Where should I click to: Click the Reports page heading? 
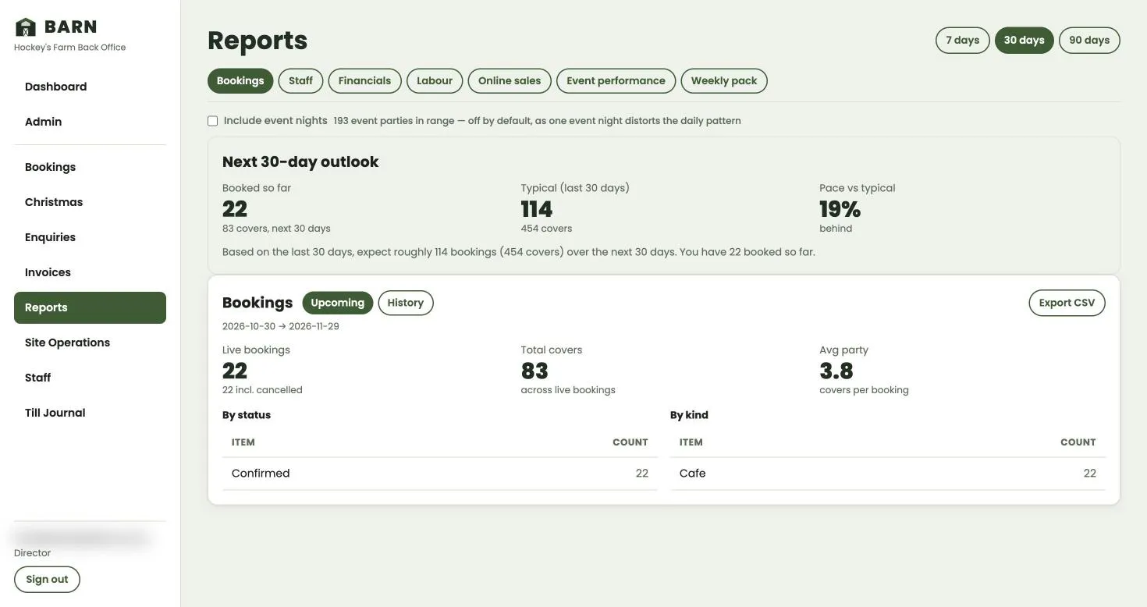click(257, 41)
